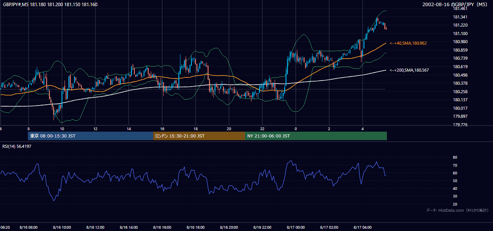Click hour label 14 under the price chart
Viewport: 493px width, 231px height.
coord(129,129)
